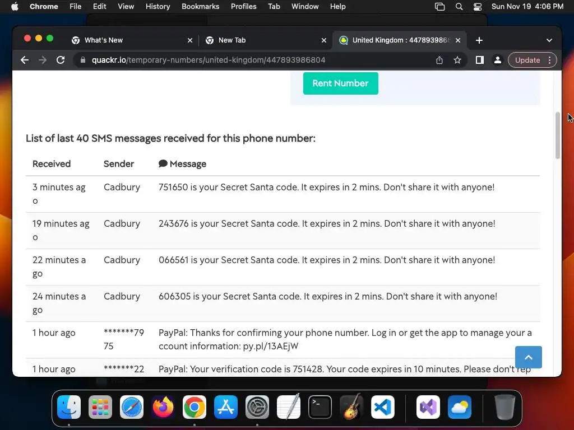Launch GarageBand from the dock

[x=351, y=407]
